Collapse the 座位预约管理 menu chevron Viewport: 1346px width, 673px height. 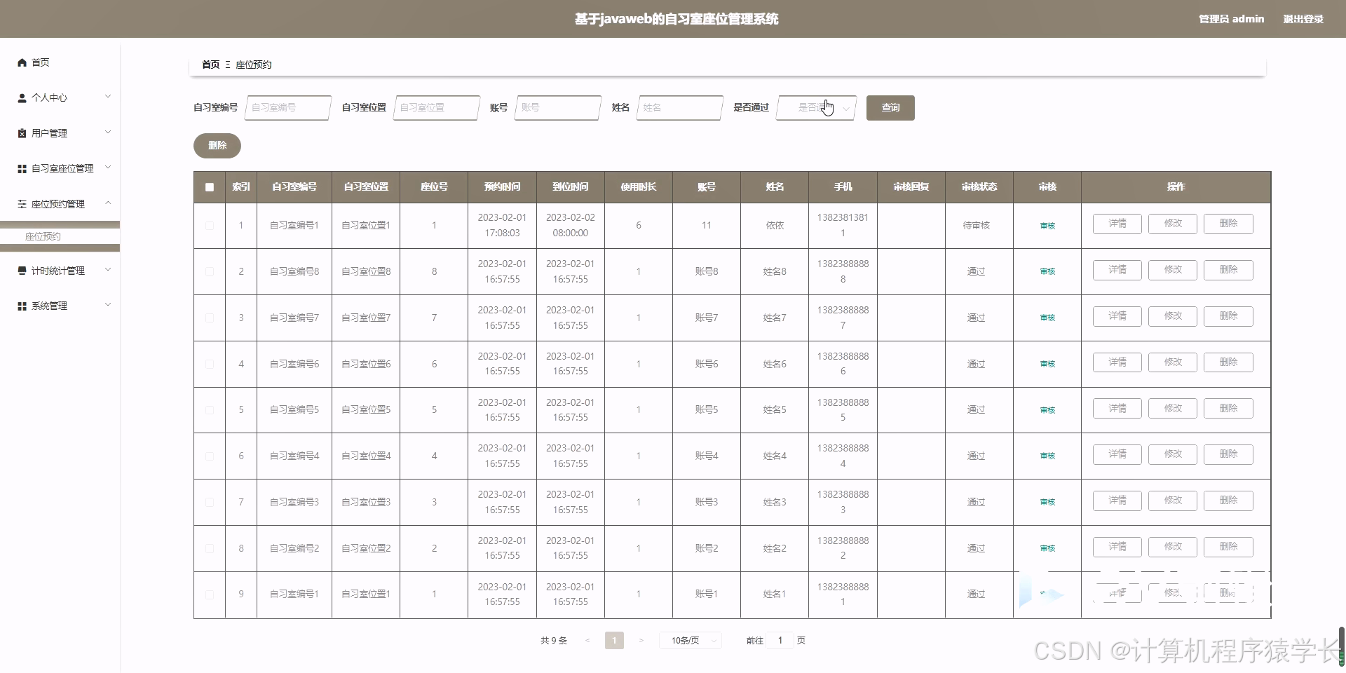click(107, 203)
